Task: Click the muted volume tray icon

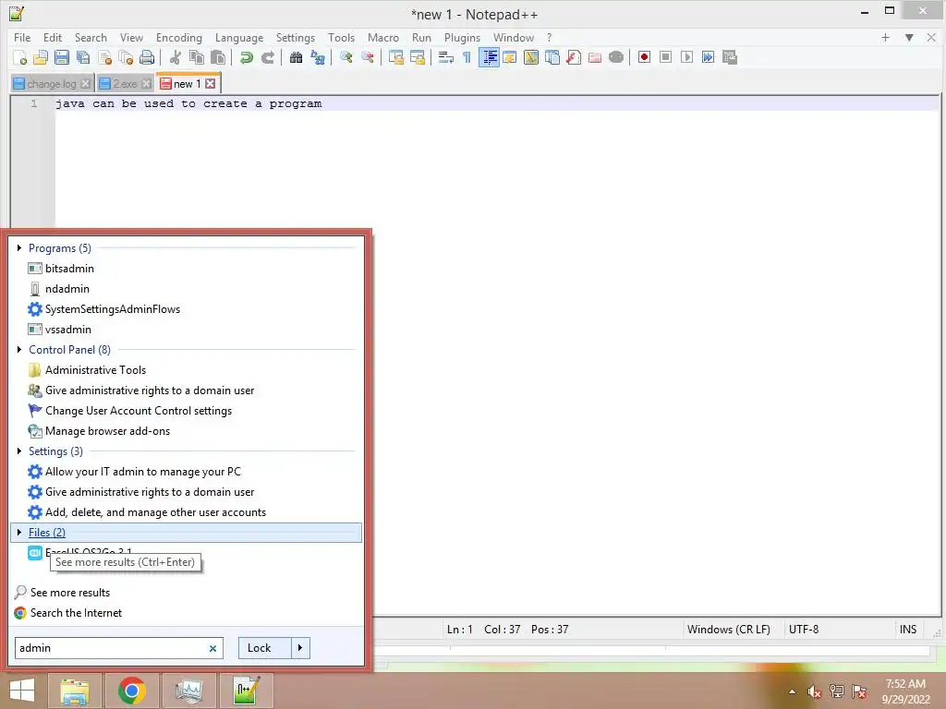Action: point(815,691)
